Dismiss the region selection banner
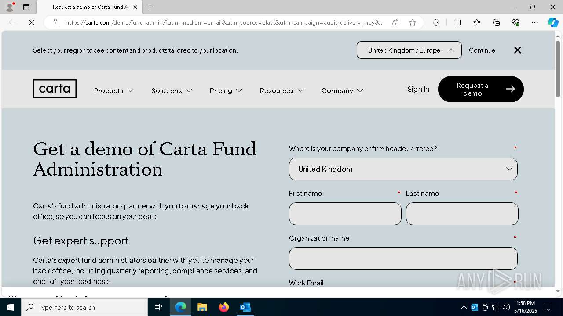 518,50
